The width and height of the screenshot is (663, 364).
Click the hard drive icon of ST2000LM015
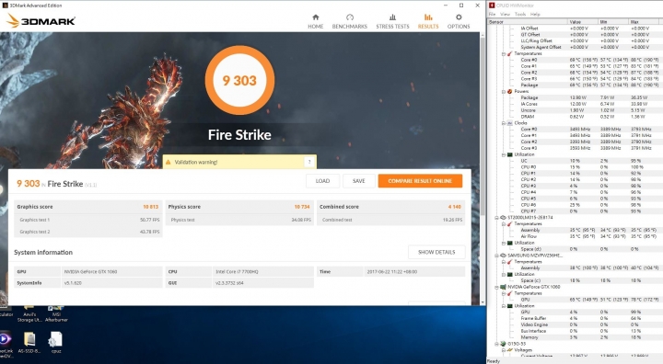(x=503, y=218)
